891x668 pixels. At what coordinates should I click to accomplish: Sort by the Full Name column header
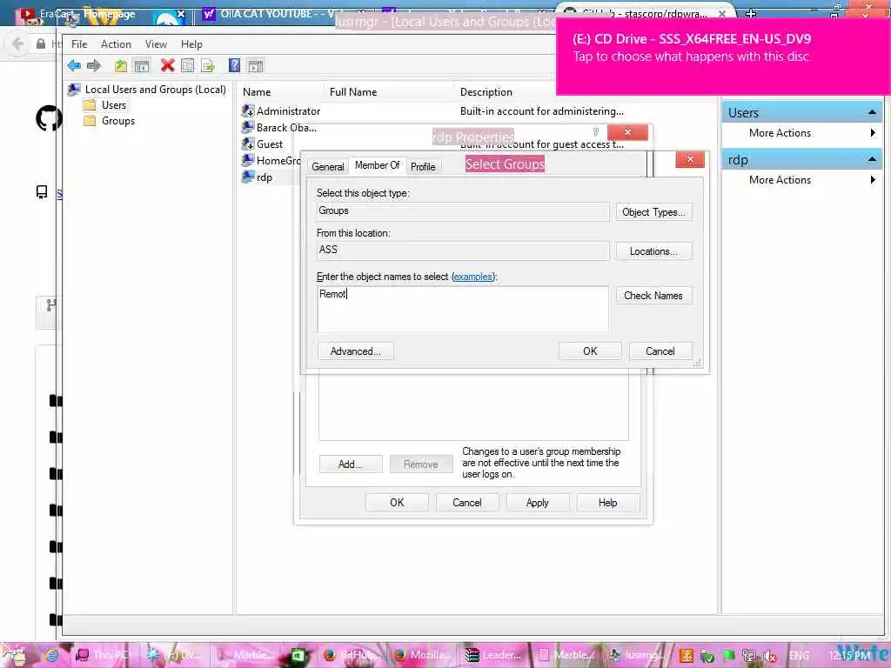pyautogui.click(x=389, y=92)
